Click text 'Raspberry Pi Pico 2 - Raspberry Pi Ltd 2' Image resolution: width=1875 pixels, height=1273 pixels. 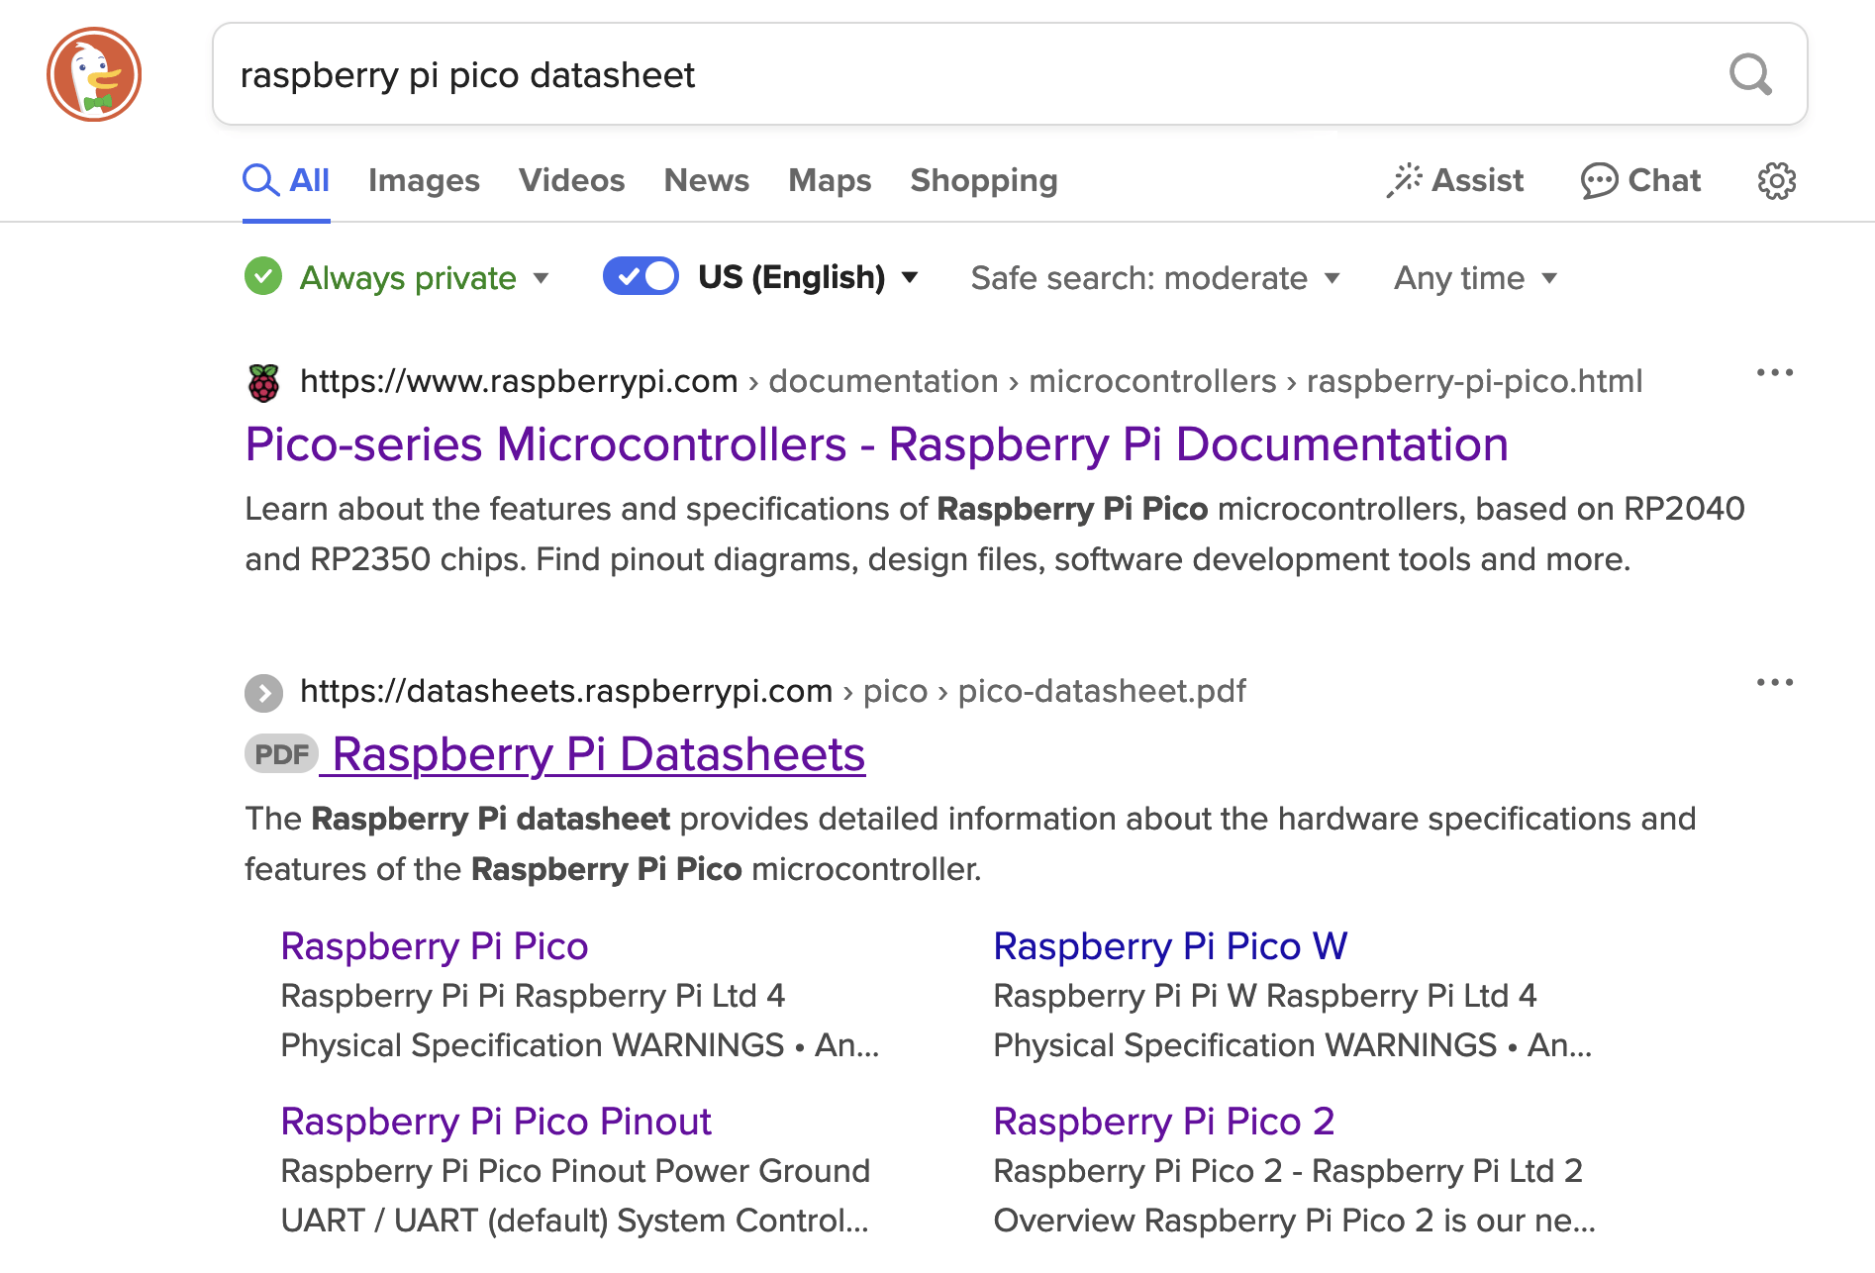point(1288,1171)
